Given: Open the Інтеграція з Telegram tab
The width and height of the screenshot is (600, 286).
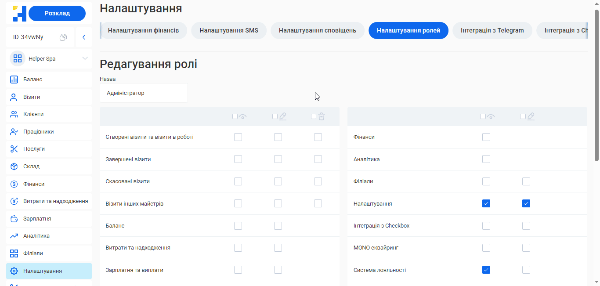Looking at the screenshot, I should pyautogui.click(x=492, y=31).
